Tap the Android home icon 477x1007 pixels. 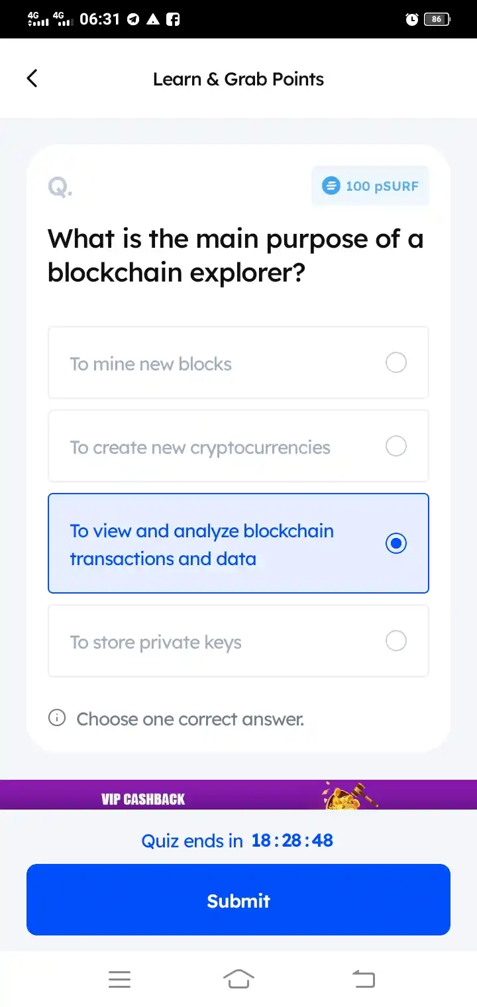tap(238, 979)
